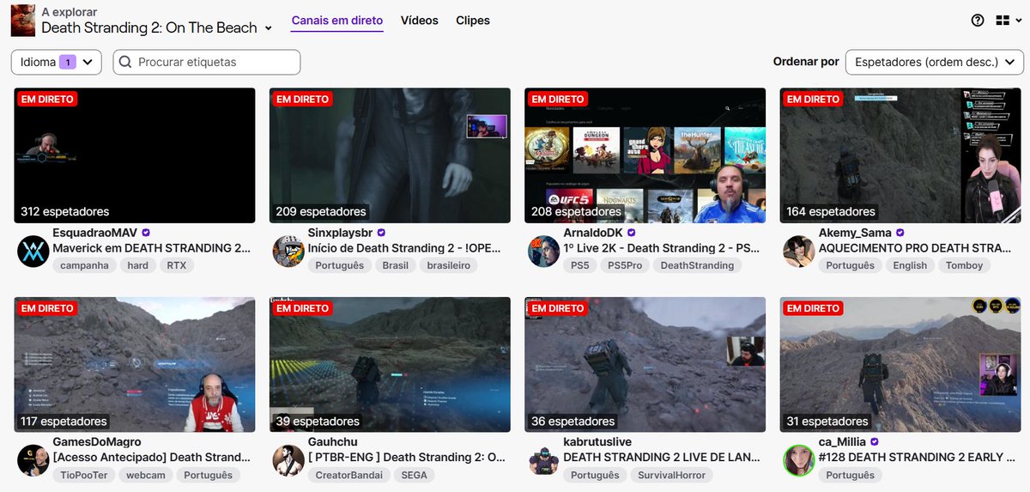Open the Idioma language filter dropdown
Screen dimensions: 1030x492
tap(57, 62)
